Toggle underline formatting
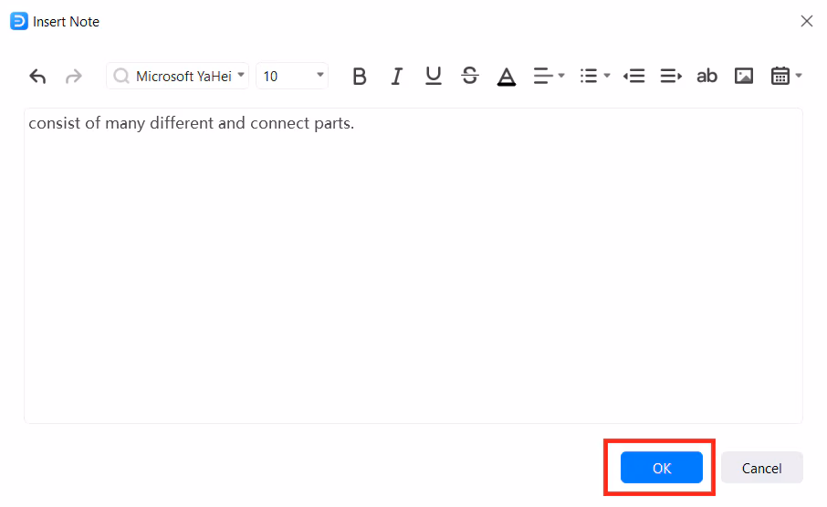Viewport: 827px width, 507px height. coord(434,77)
